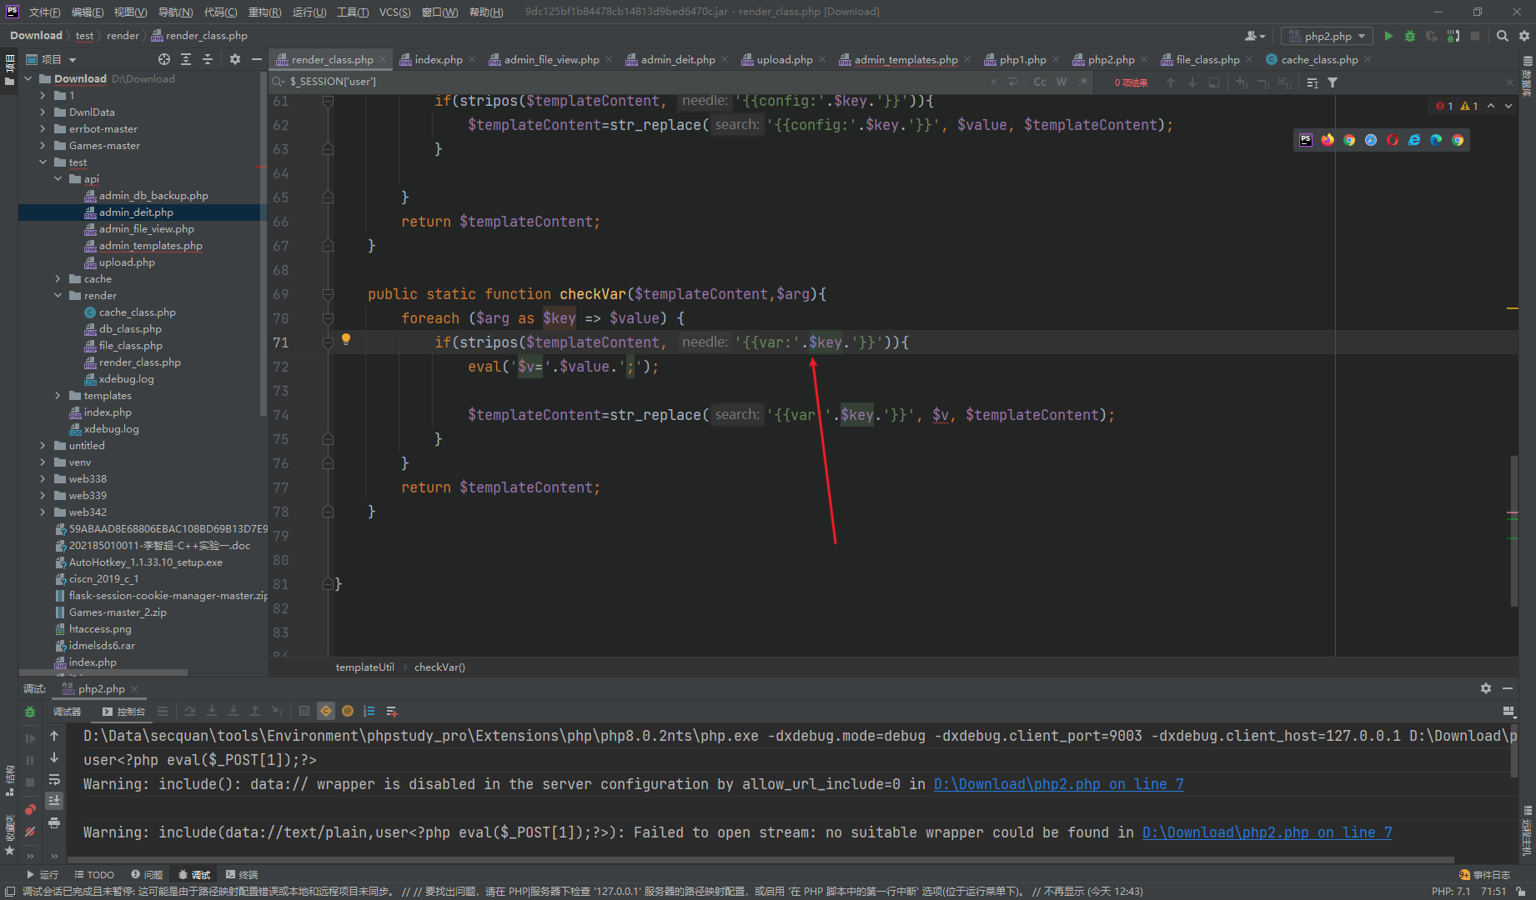Image resolution: width=1536 pixels, height=900 pixels.
Task: Start listening for PHP debug connections icon
Action: tap(1453, 36)
